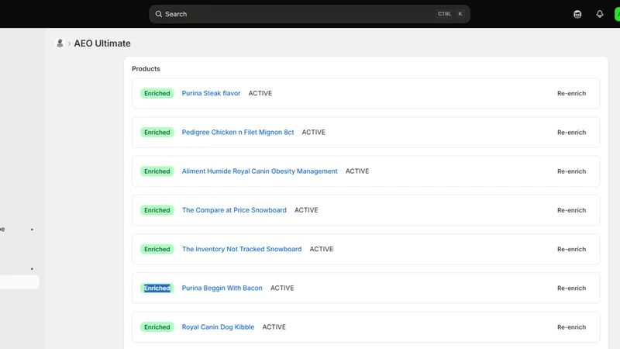Click Enriched badge on Compare at Price Snowboard

[157, 210]
